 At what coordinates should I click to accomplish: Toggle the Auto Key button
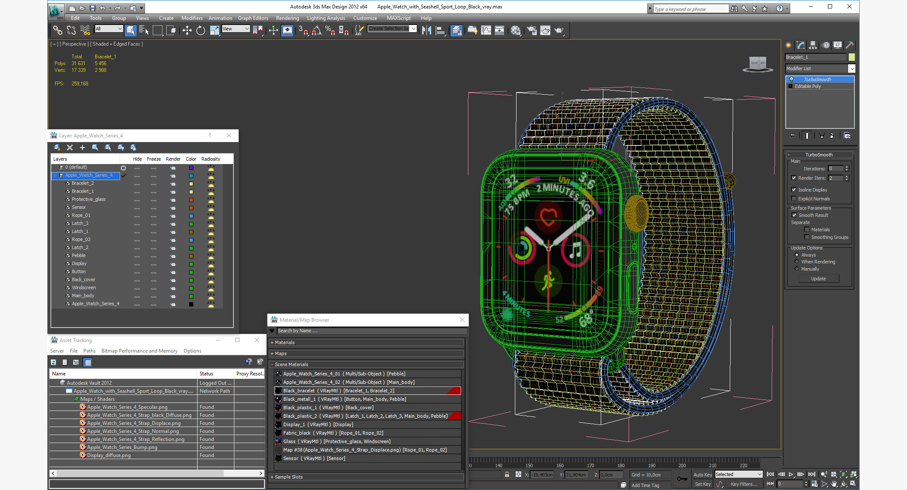pos(703,475)
